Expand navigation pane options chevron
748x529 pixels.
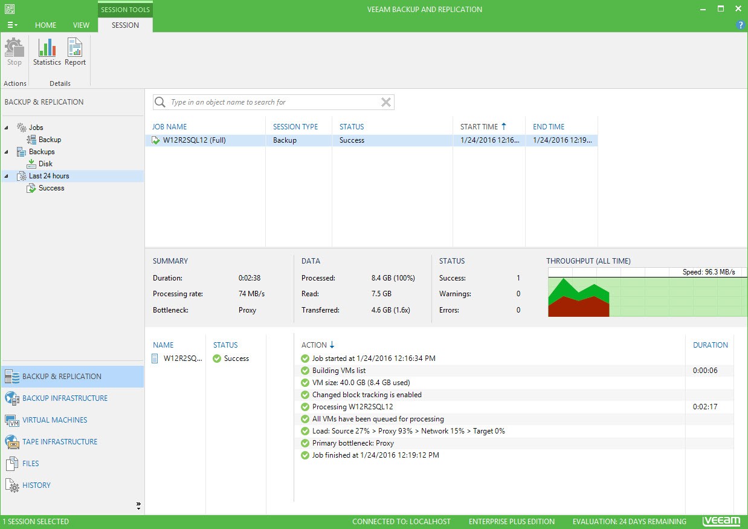click(138, 505)
